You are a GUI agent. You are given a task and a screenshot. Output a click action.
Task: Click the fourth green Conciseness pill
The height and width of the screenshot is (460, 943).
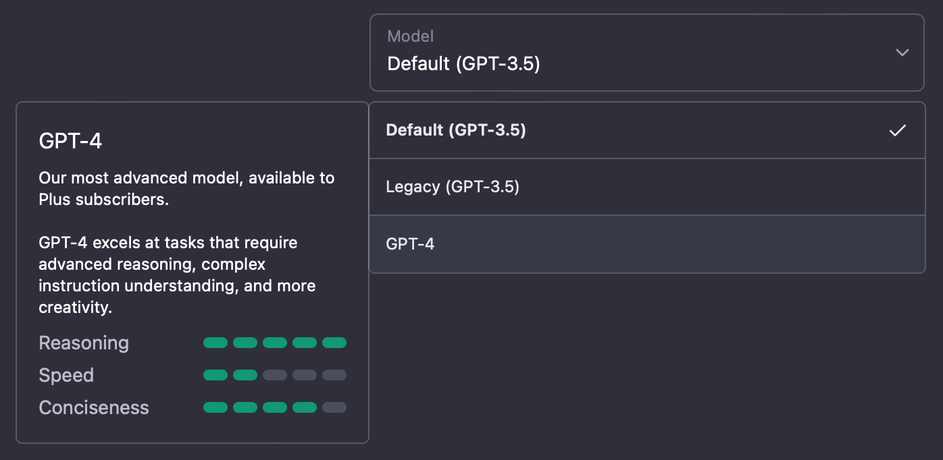(x=305, y=407)
